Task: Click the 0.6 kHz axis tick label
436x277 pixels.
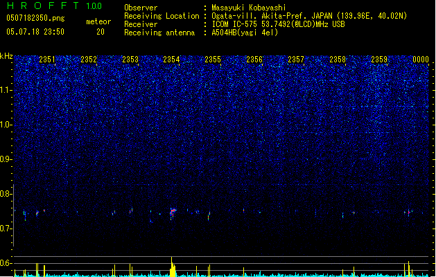Action: click(x=6, y=263)
